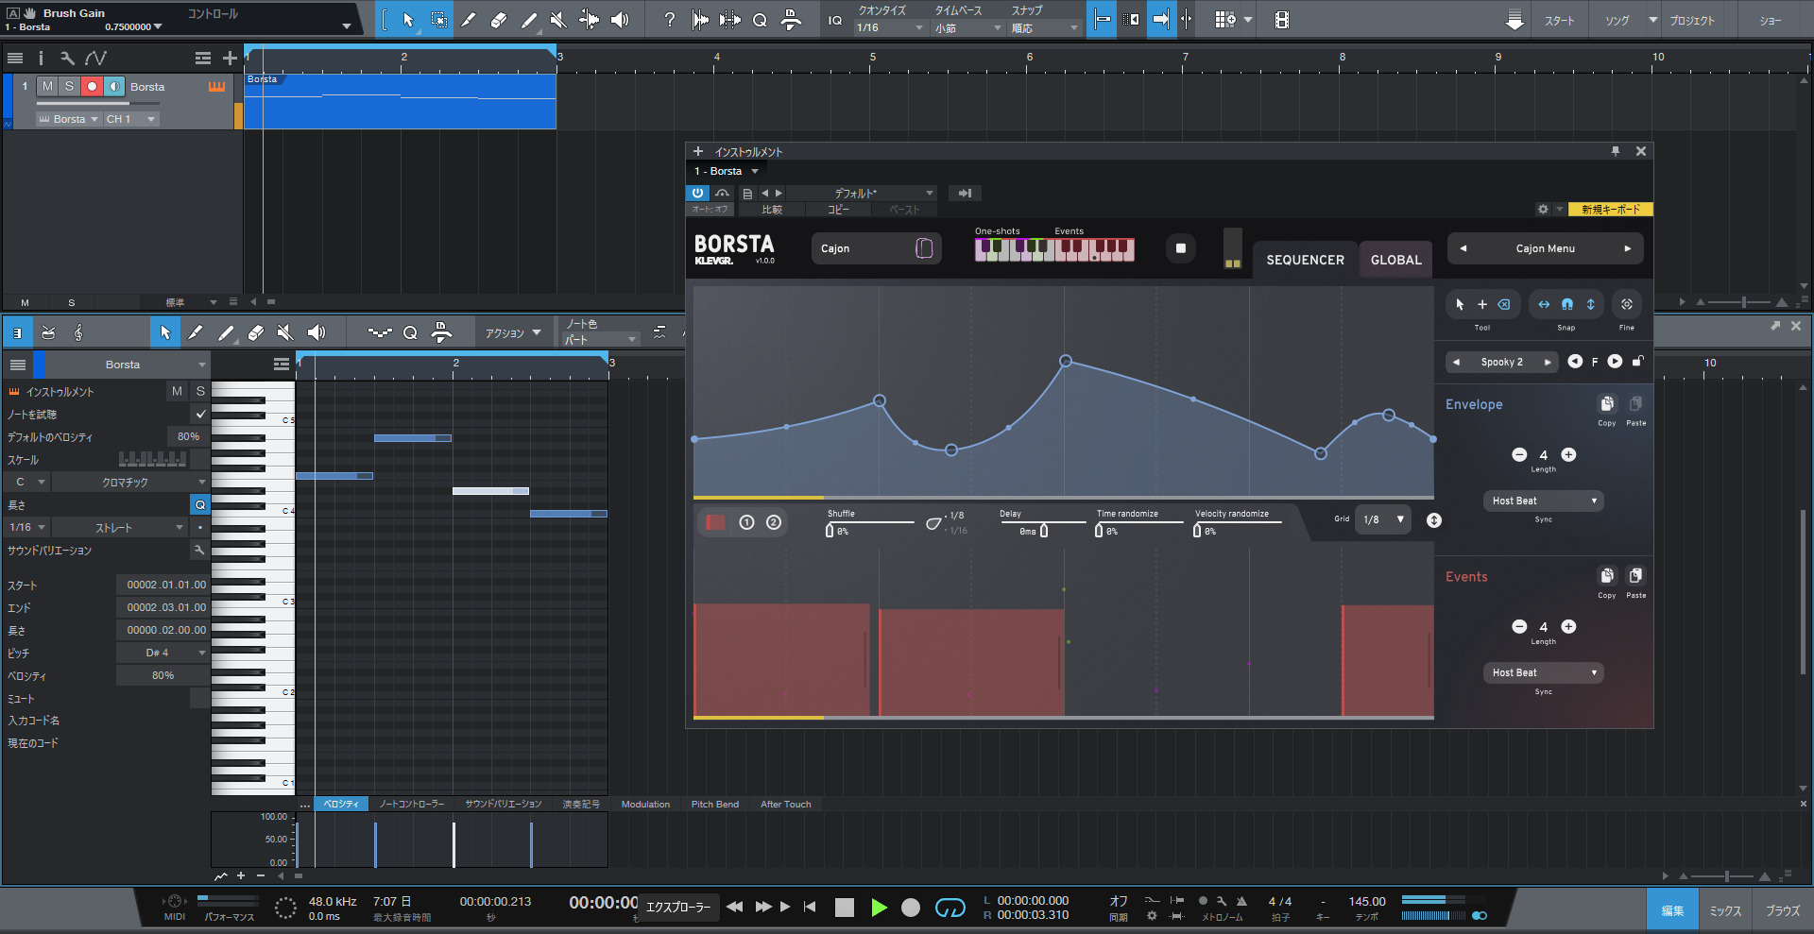
Task: Enable Fine adjustment mode in Borsta
Action: pos(1627,304)
